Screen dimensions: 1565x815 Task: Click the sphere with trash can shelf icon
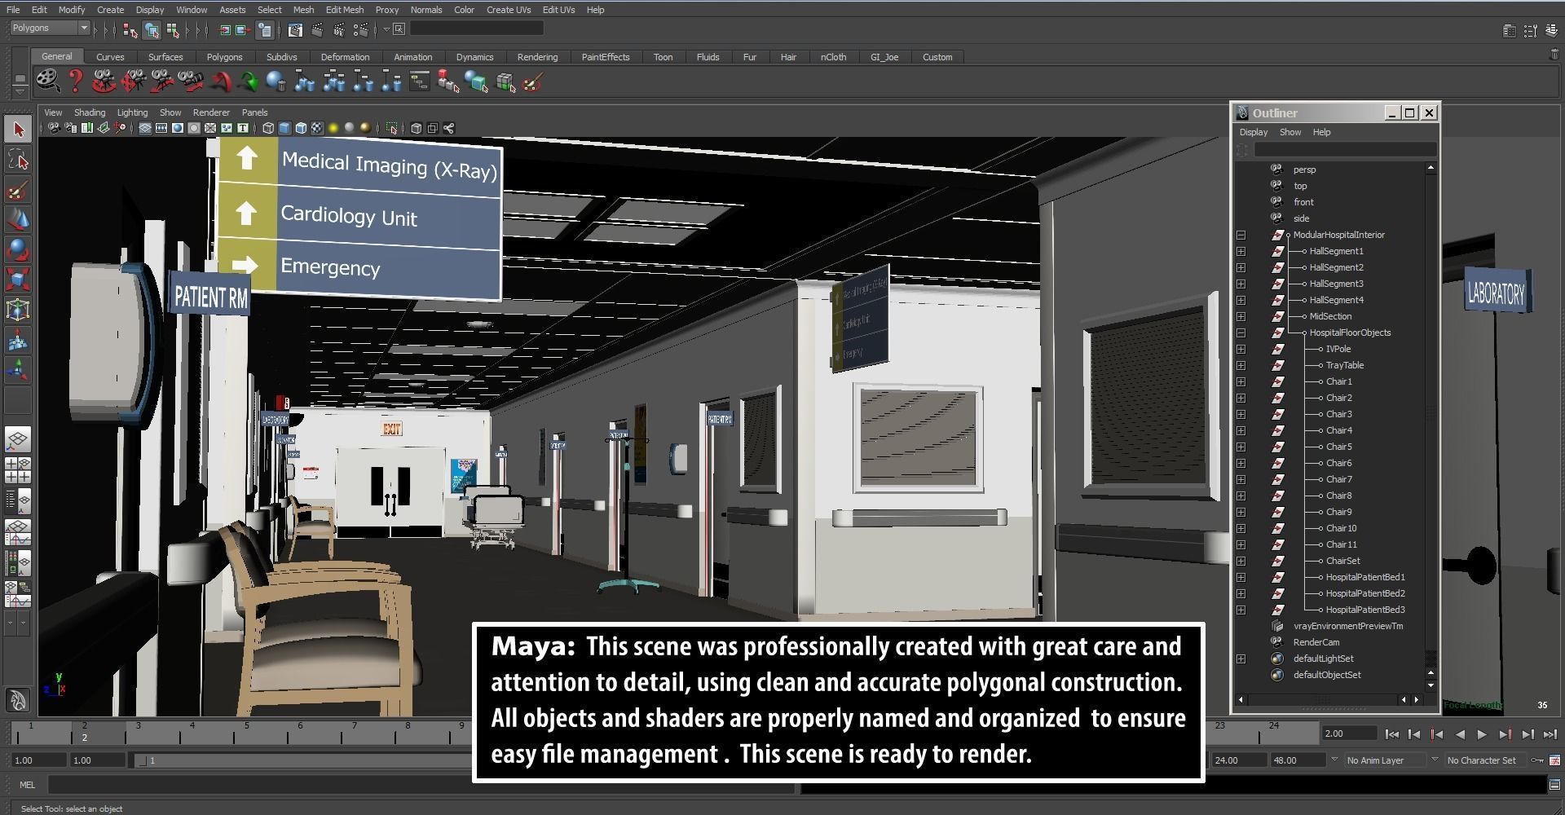(276, 81)
